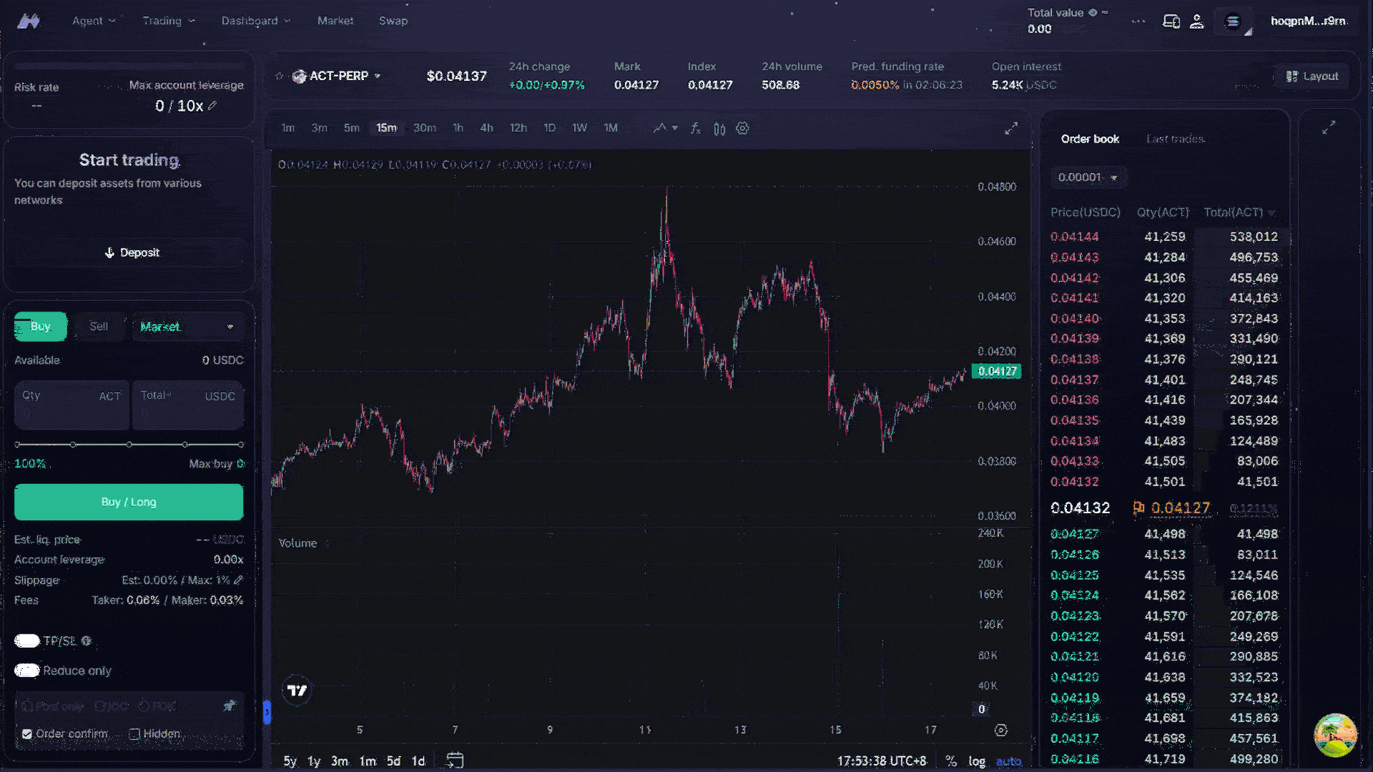1373x772 pixels.
Task: Uncheck the Order confirm checkbox
Action: tap(27, 734)
